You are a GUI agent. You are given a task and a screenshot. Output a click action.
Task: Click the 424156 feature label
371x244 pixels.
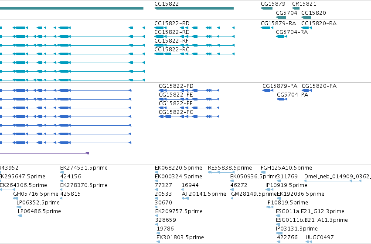point(71,177)
